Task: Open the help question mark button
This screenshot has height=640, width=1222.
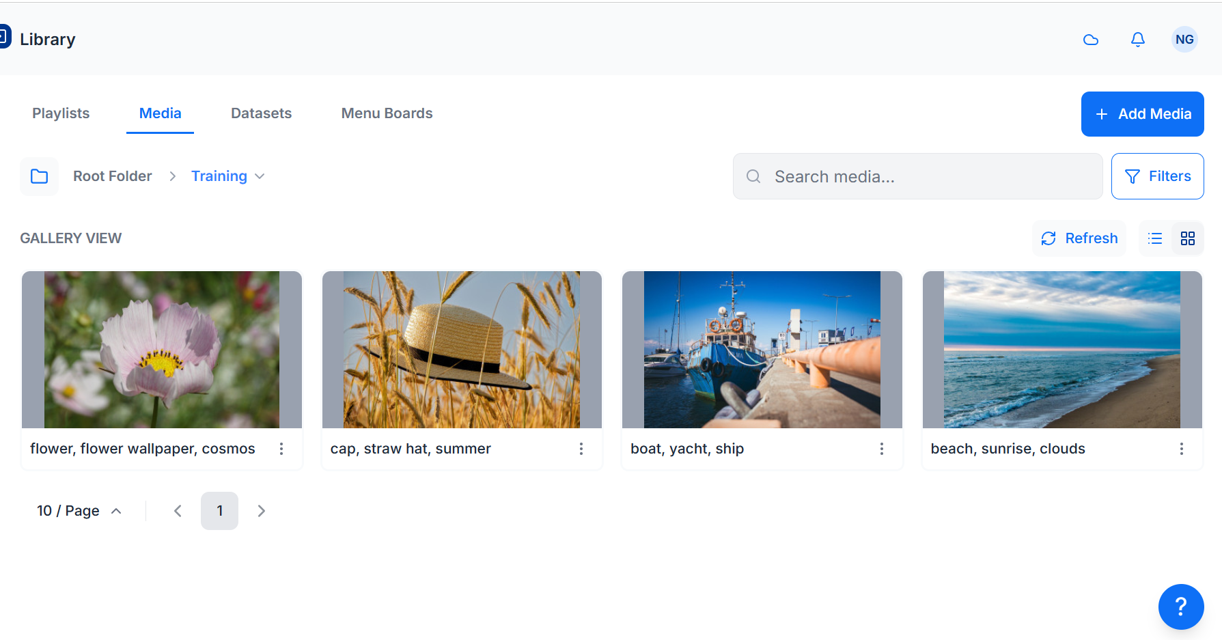Action: click(x=1181, y=607)
